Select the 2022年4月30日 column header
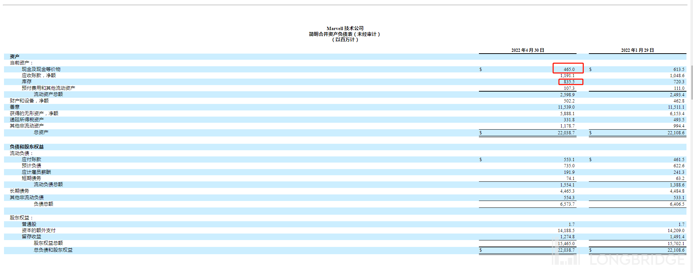This screenshot has height=273, width=693. point(528,50)
